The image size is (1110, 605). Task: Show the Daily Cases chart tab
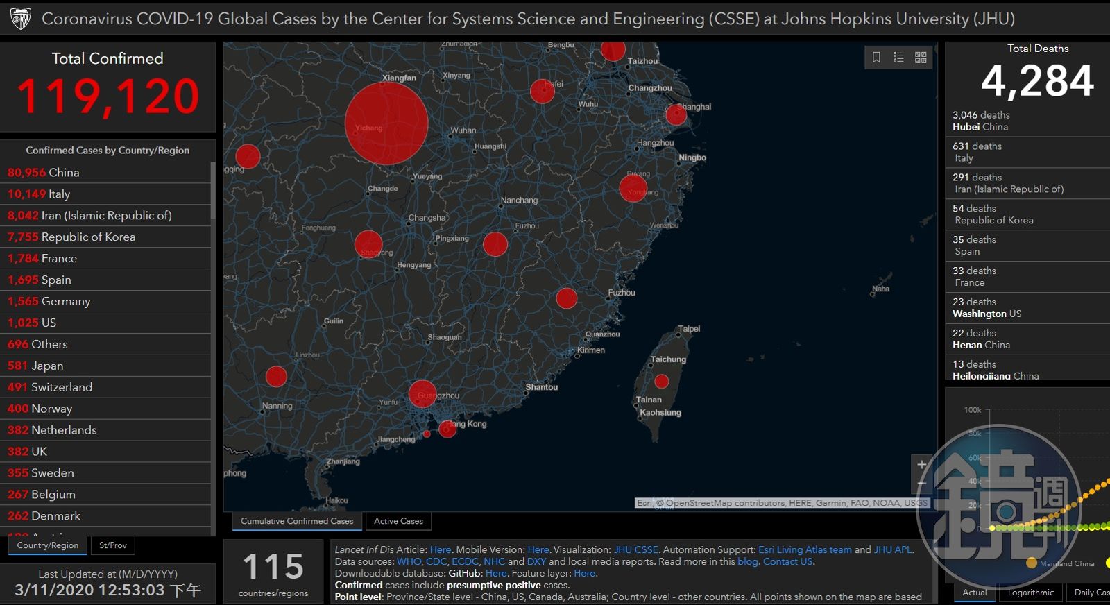coord(1091,593)
